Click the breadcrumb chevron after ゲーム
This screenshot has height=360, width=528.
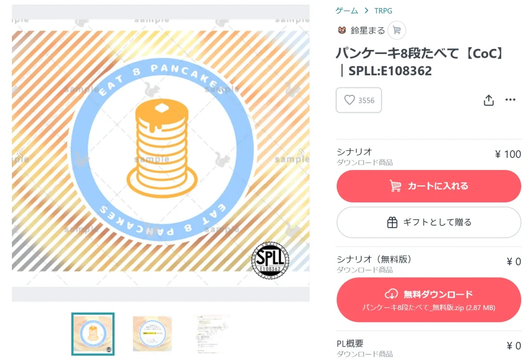tap(367, 11)
